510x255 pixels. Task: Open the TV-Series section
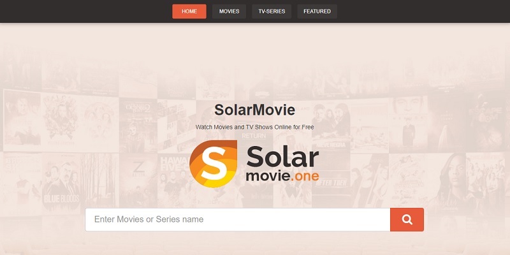[x=272, y=11]
